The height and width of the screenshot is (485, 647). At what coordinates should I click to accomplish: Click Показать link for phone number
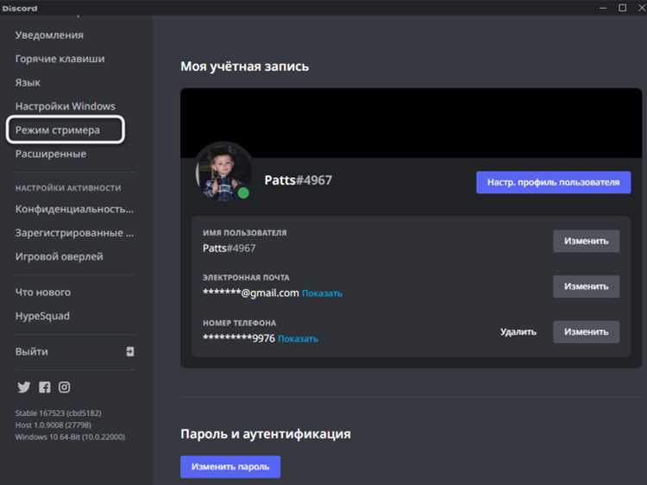pos(298,339)
